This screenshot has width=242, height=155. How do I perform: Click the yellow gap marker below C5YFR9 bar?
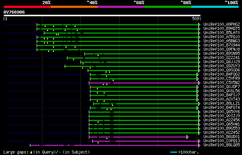pos(113,80)
